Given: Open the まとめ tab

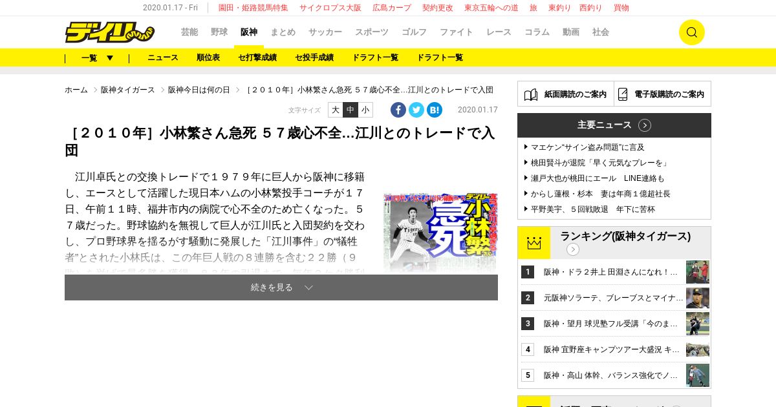Looking at the screenshot, I should (283, 32).
